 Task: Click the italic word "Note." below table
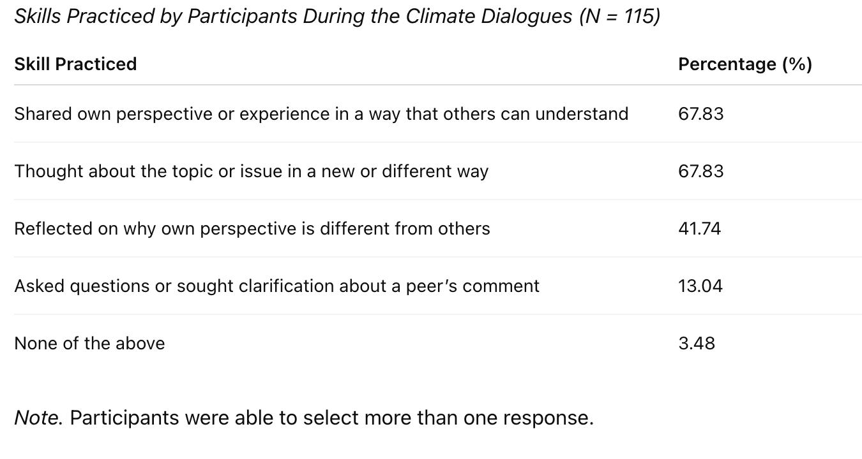tap(38, 418)
